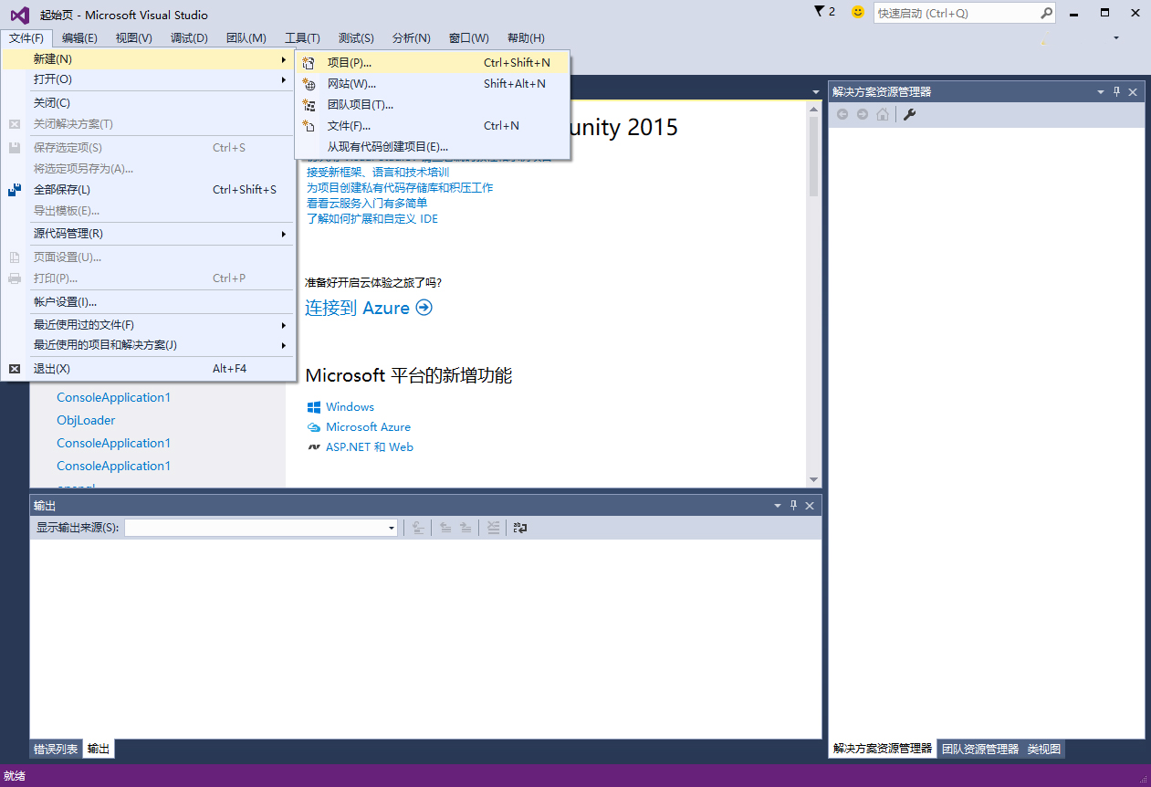Click the new file icon beside 文件(F)... in the submenu
This screenshot has width=1151, height=787.
[x=309, y=126]
